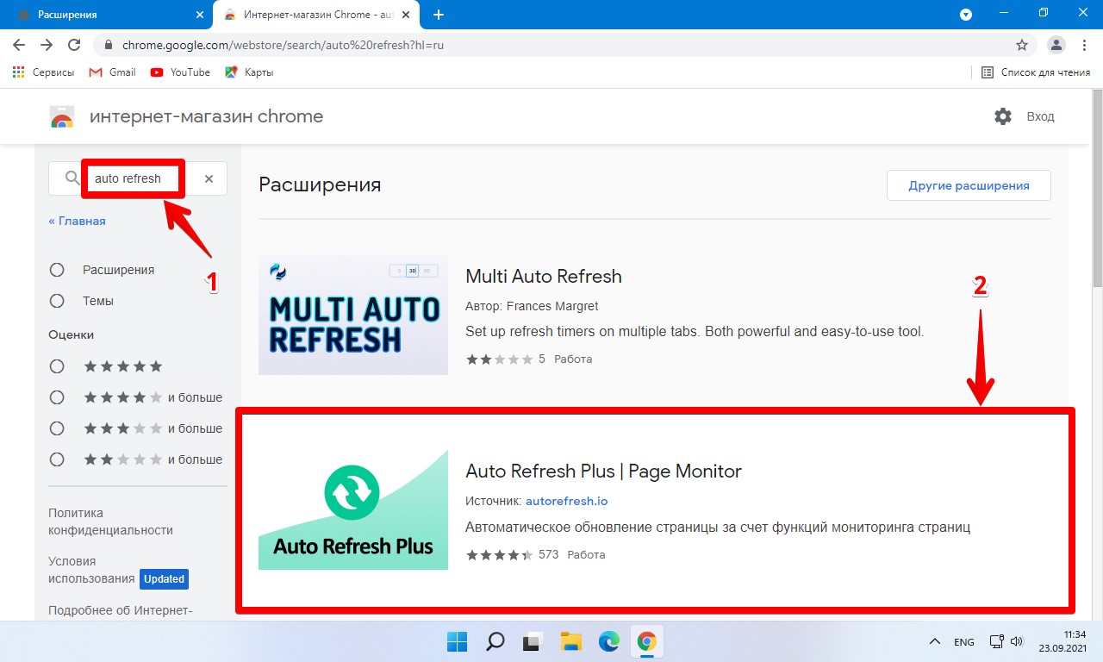This screenshot has width=1103, height=662.
Task: Close the Расширения tab
Action: point(200,15)
